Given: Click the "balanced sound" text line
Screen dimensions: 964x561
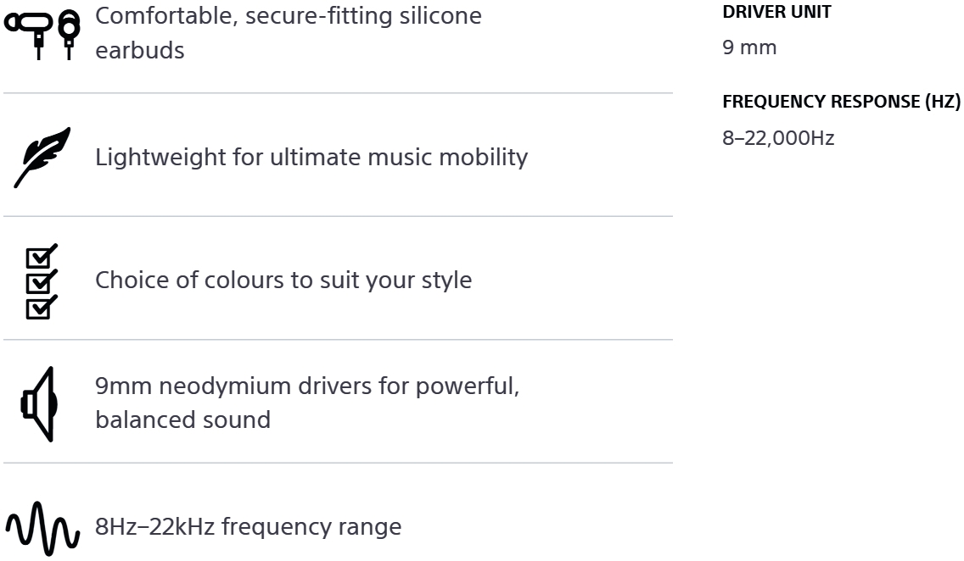Looking at the screenshot, I should [182, 419].
